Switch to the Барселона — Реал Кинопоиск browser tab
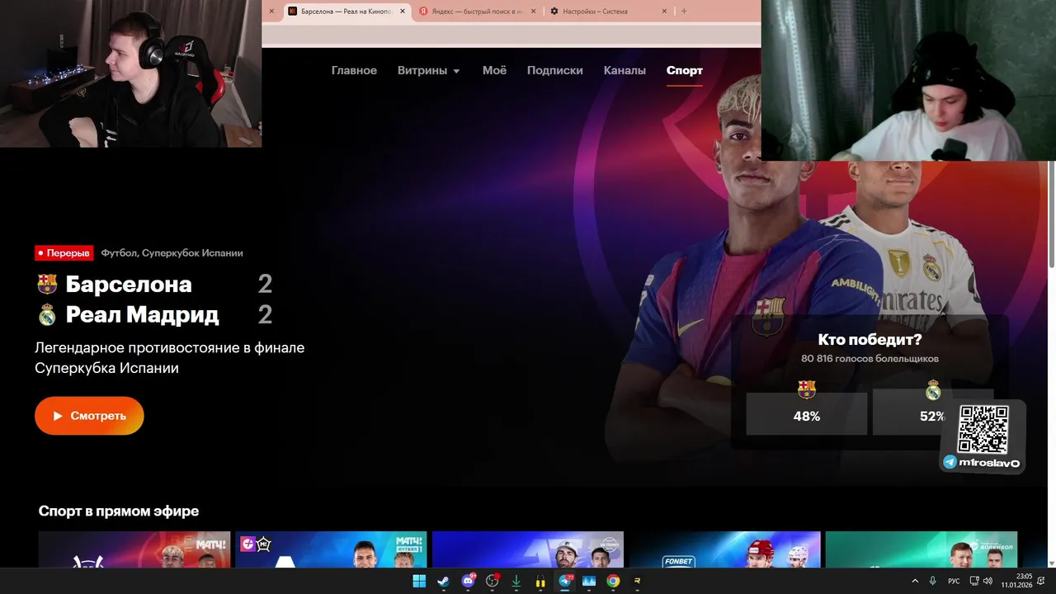The height and width of the screenshot is (594, 1056). tap(346, 12)
